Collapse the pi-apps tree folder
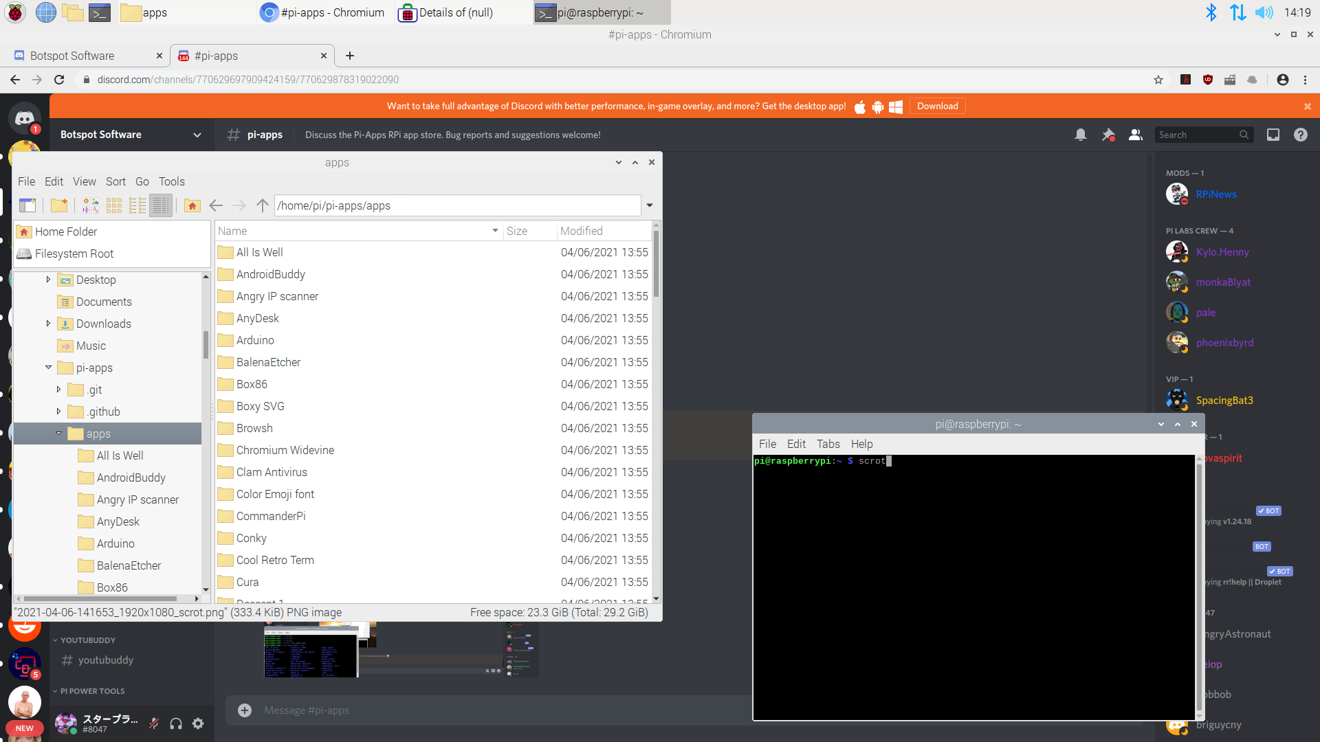This screenshot has height=742, width=1320. point(48,368)
